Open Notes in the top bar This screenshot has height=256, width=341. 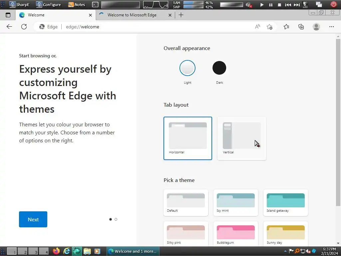(77, 5)
